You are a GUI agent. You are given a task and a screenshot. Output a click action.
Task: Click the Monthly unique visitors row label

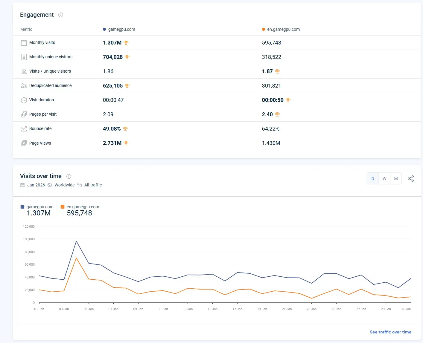pyautogui.click(x=51, y=57)
